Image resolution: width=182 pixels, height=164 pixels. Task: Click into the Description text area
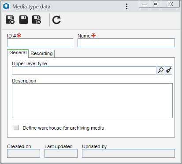tap(92, 101)
